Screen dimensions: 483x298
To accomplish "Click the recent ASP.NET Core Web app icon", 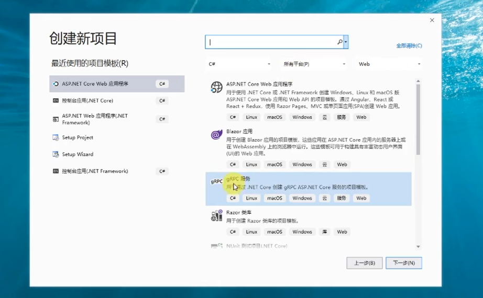I will [x=56, y=84].
